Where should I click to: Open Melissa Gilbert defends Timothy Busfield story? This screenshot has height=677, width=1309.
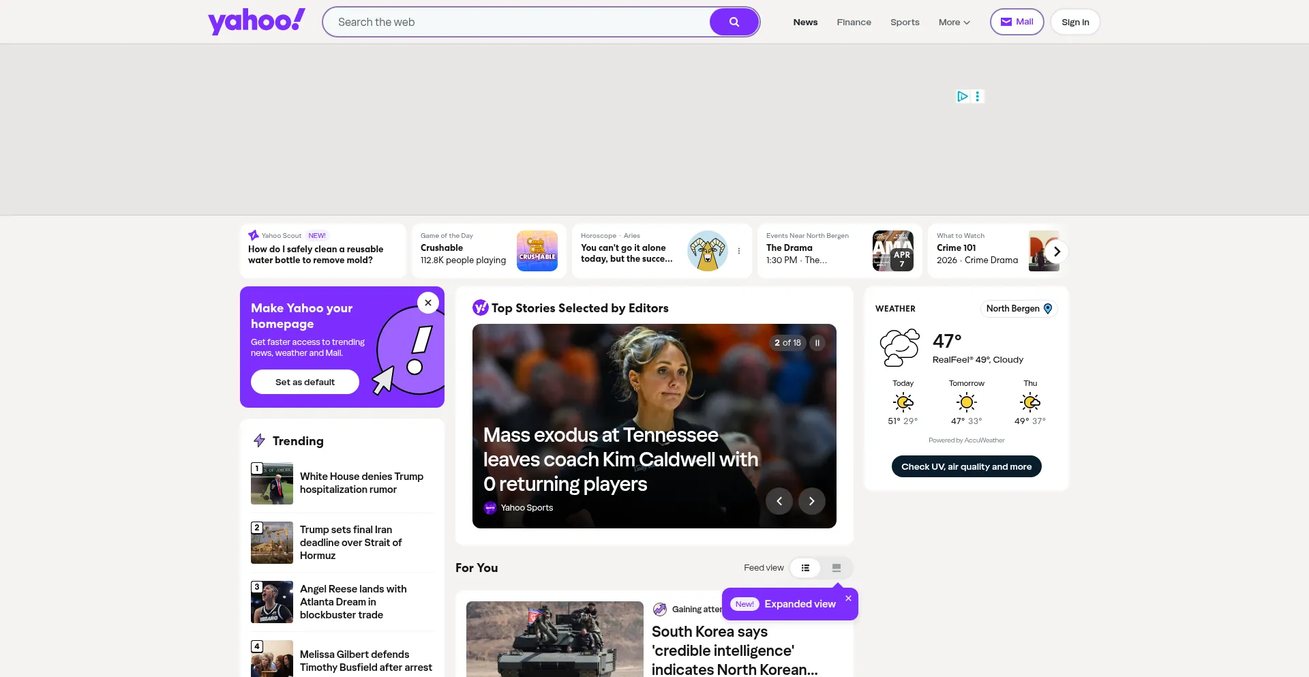click(x=366, y=661)
